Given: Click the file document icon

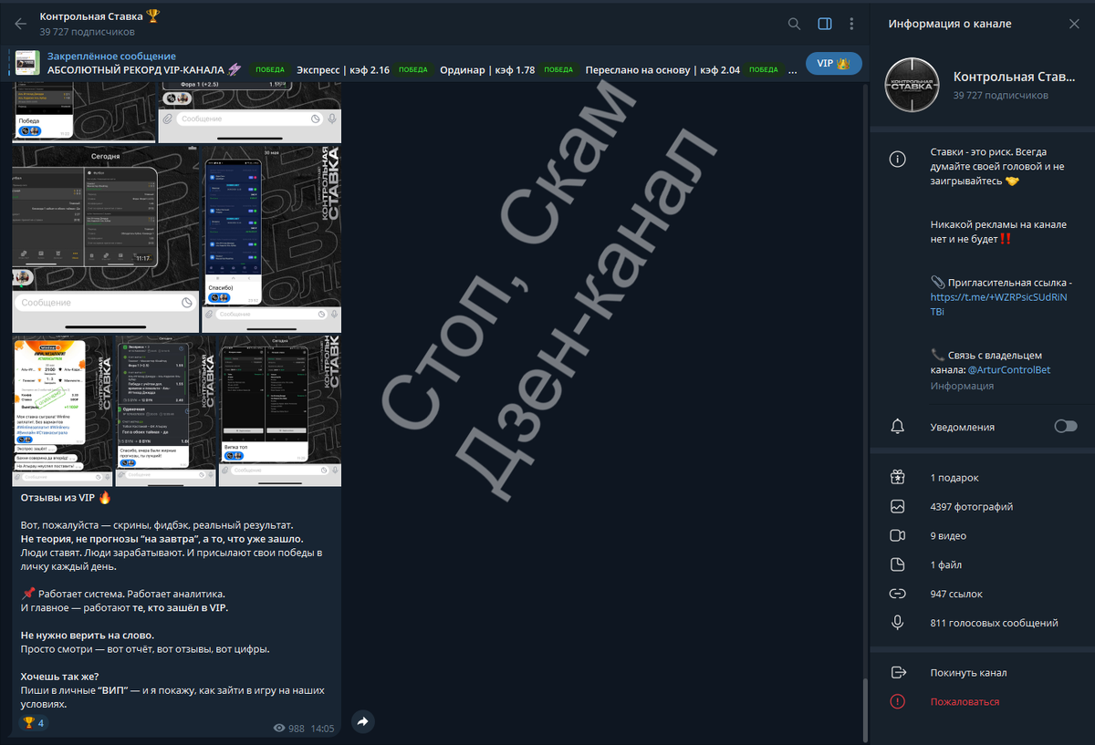Looking at the screenshot, I should [898, 565].
